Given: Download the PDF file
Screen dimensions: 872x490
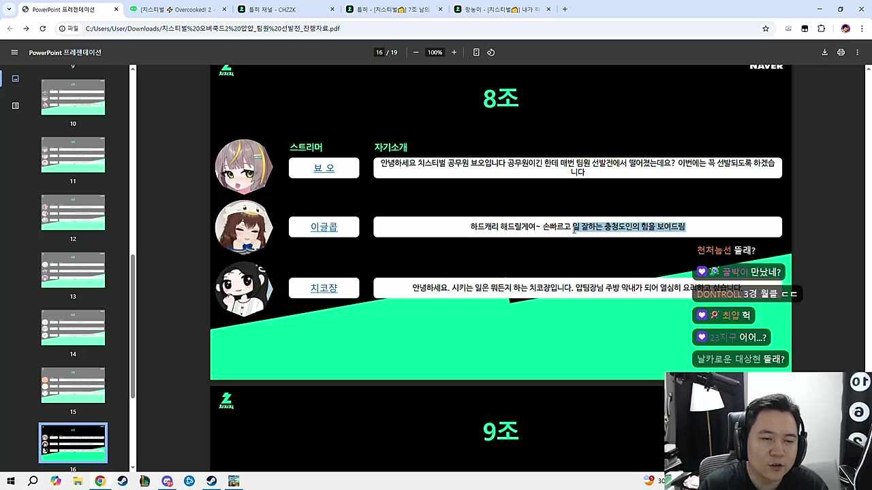Looking at the screenshot, I should coord(824,52).
